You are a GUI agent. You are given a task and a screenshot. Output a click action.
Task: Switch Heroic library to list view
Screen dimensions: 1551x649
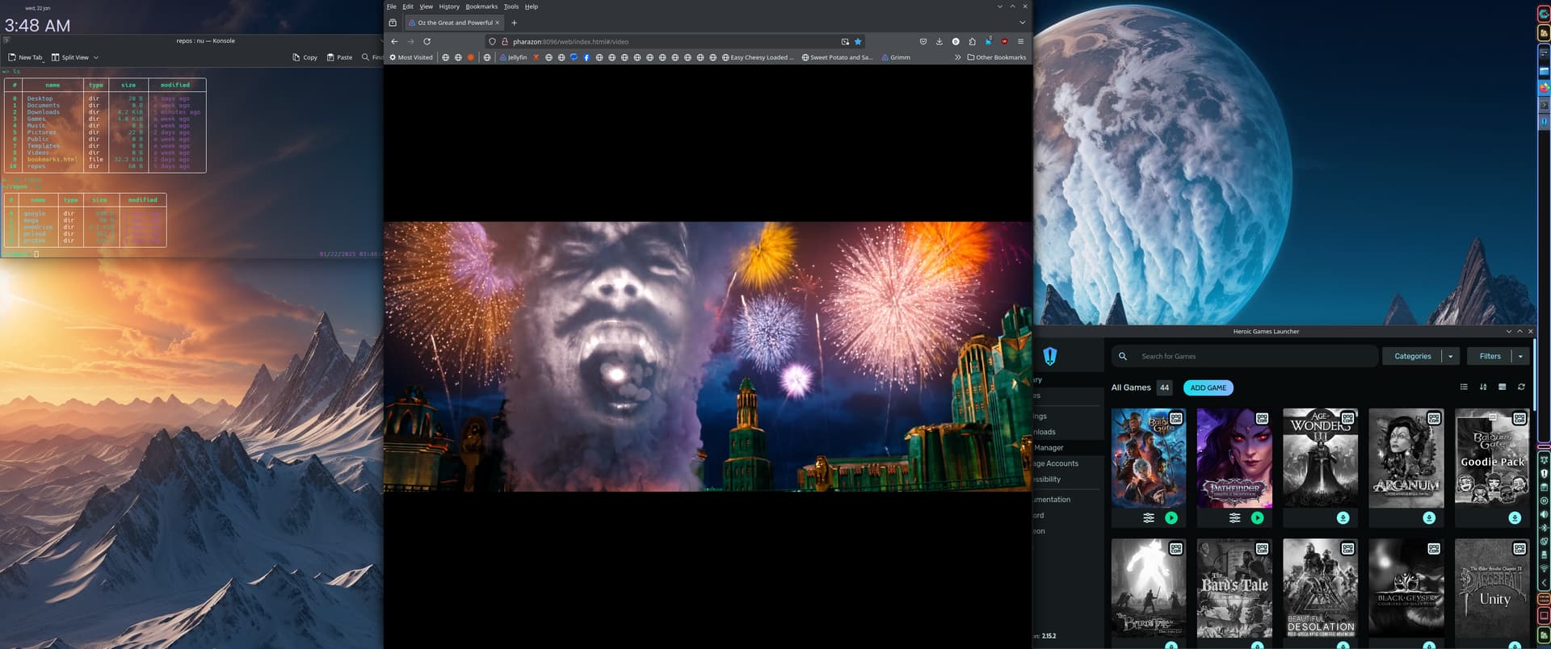[1464, 387]
